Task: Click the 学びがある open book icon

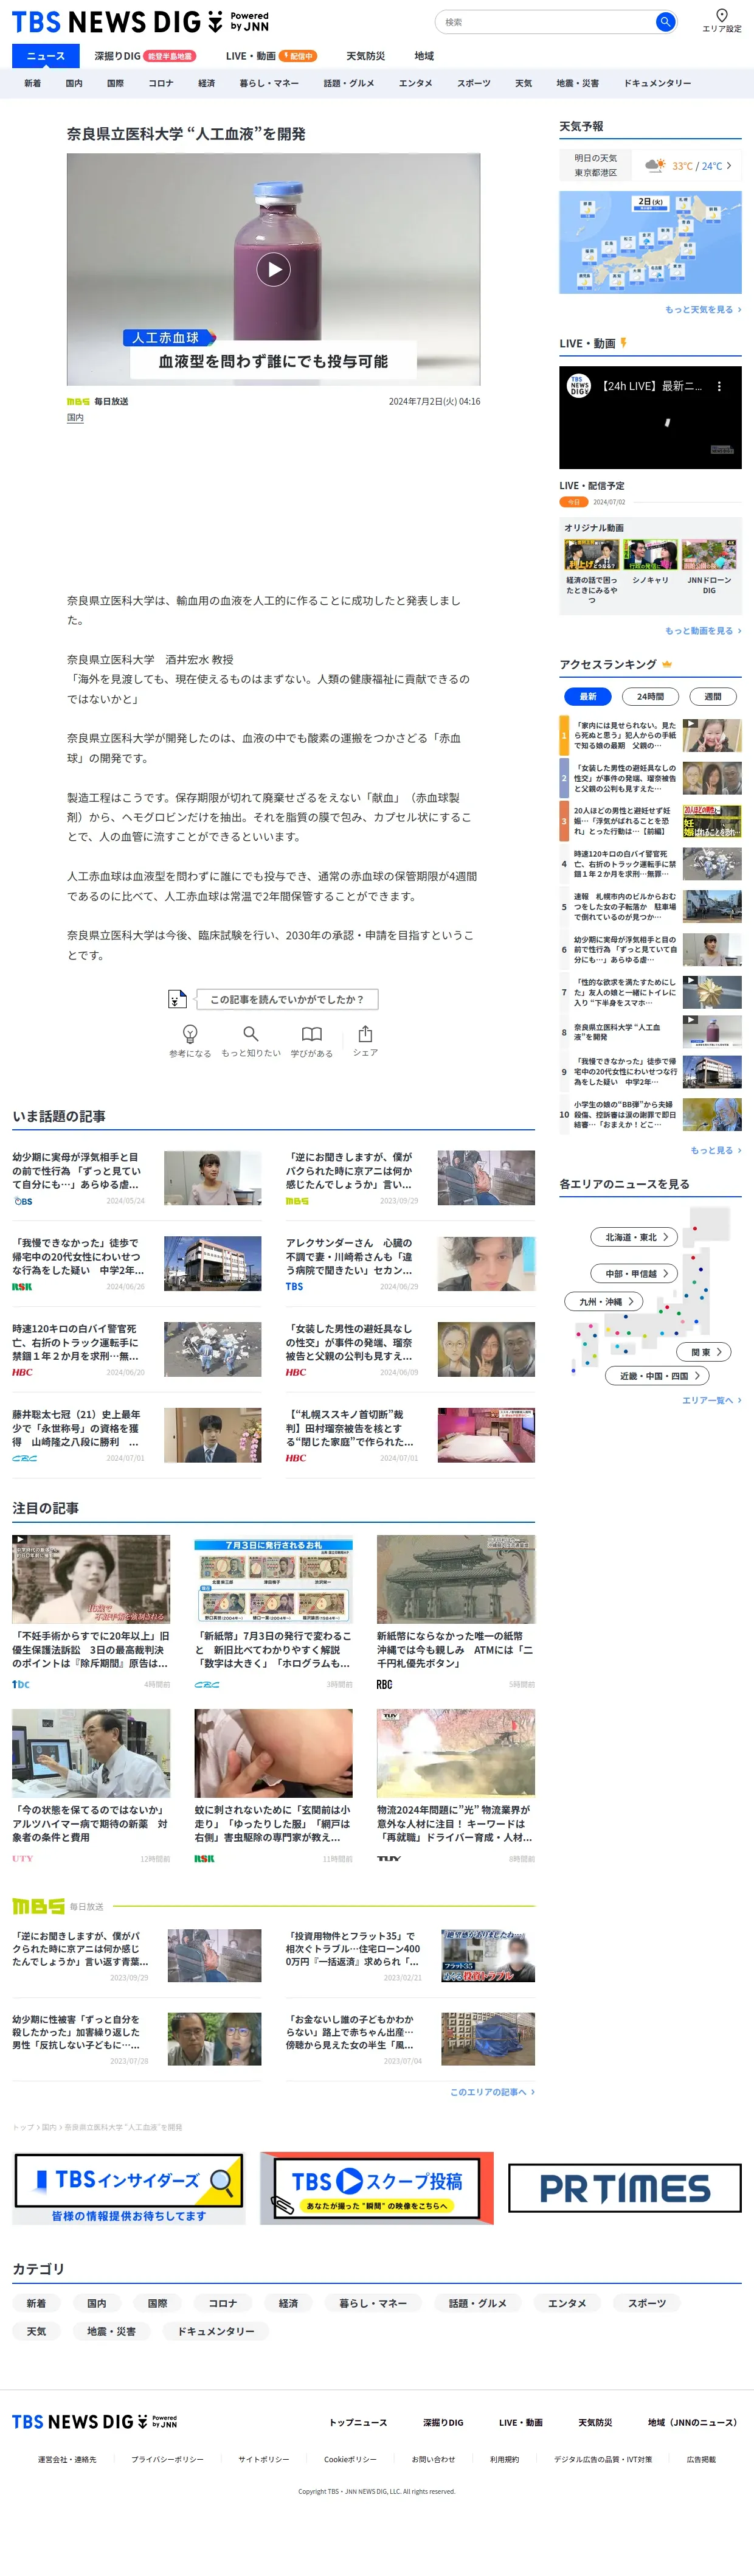Action: (x=312, y=1034)
